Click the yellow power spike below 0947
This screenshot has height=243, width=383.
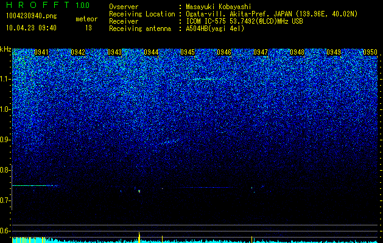click(252, 239)
